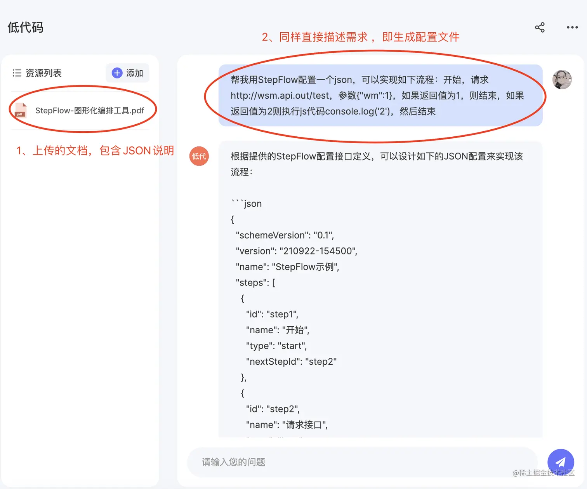Click the line "name": "请求接口"
The height and width of the screenshot is (489, 587).
coord(287,425)
